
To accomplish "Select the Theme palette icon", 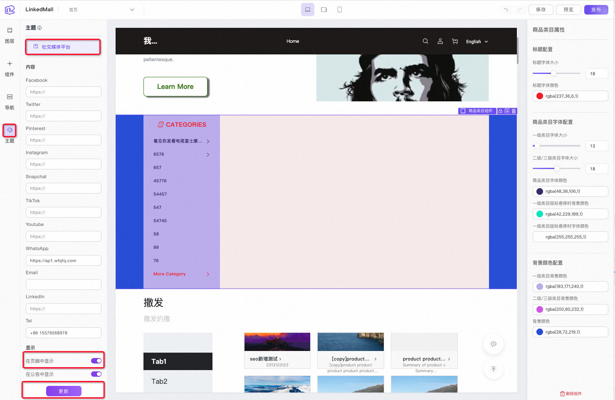I will click(10, 130).
